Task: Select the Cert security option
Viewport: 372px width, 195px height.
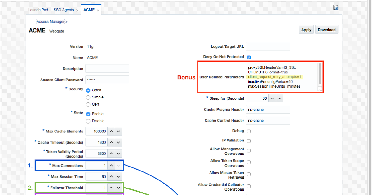Action: point(88,104)
